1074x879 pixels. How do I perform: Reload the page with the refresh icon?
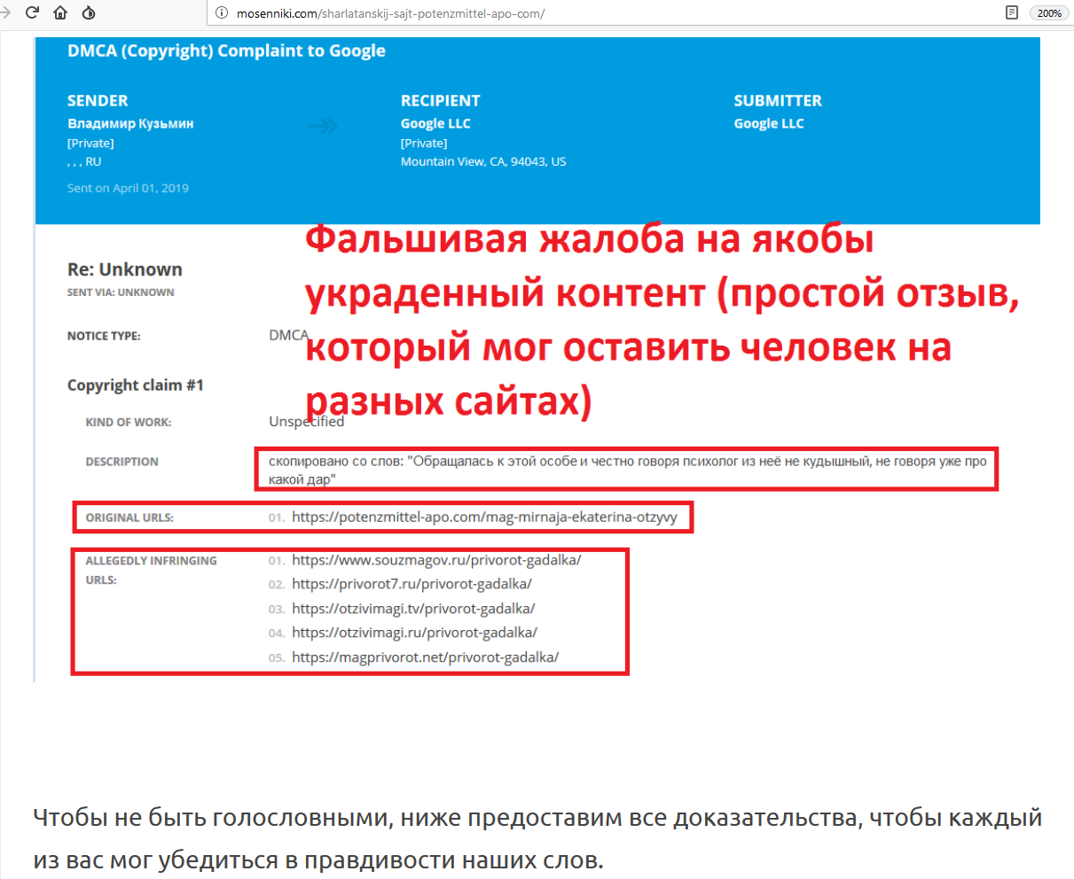click(x=33, y=12)
